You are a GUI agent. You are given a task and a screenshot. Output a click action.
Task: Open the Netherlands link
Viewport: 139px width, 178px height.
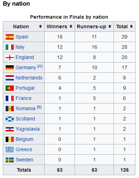pos(29,78)
